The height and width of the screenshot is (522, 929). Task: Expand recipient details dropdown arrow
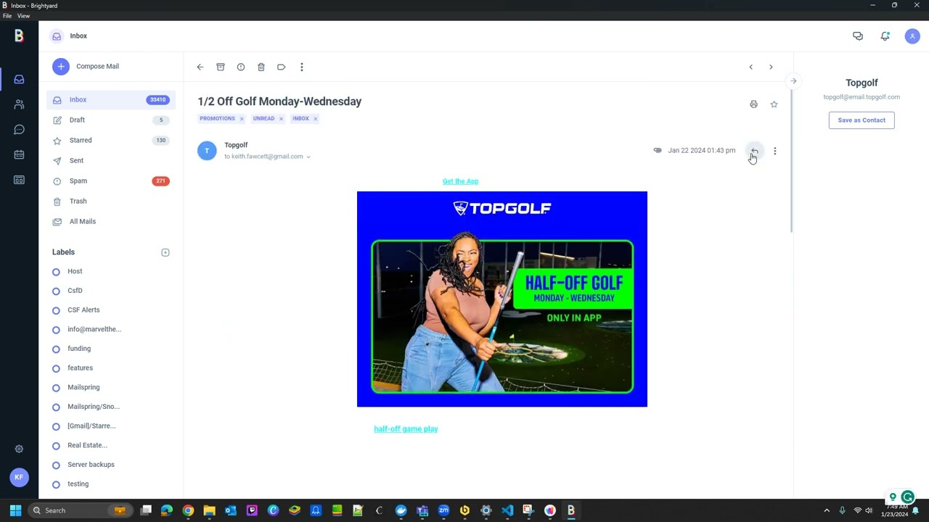[x=308, y=157]
